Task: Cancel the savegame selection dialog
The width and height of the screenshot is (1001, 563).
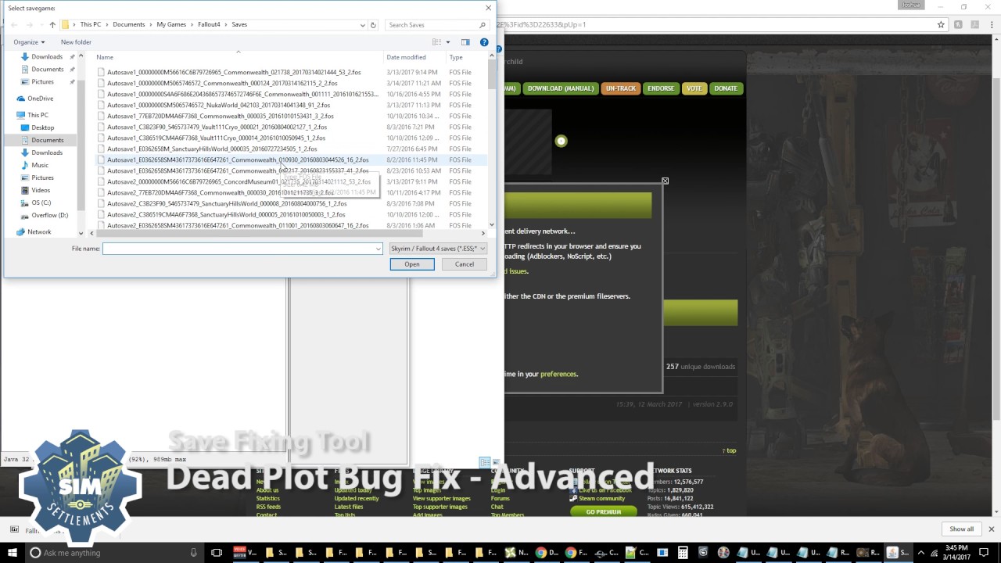Action: (465, 264)
